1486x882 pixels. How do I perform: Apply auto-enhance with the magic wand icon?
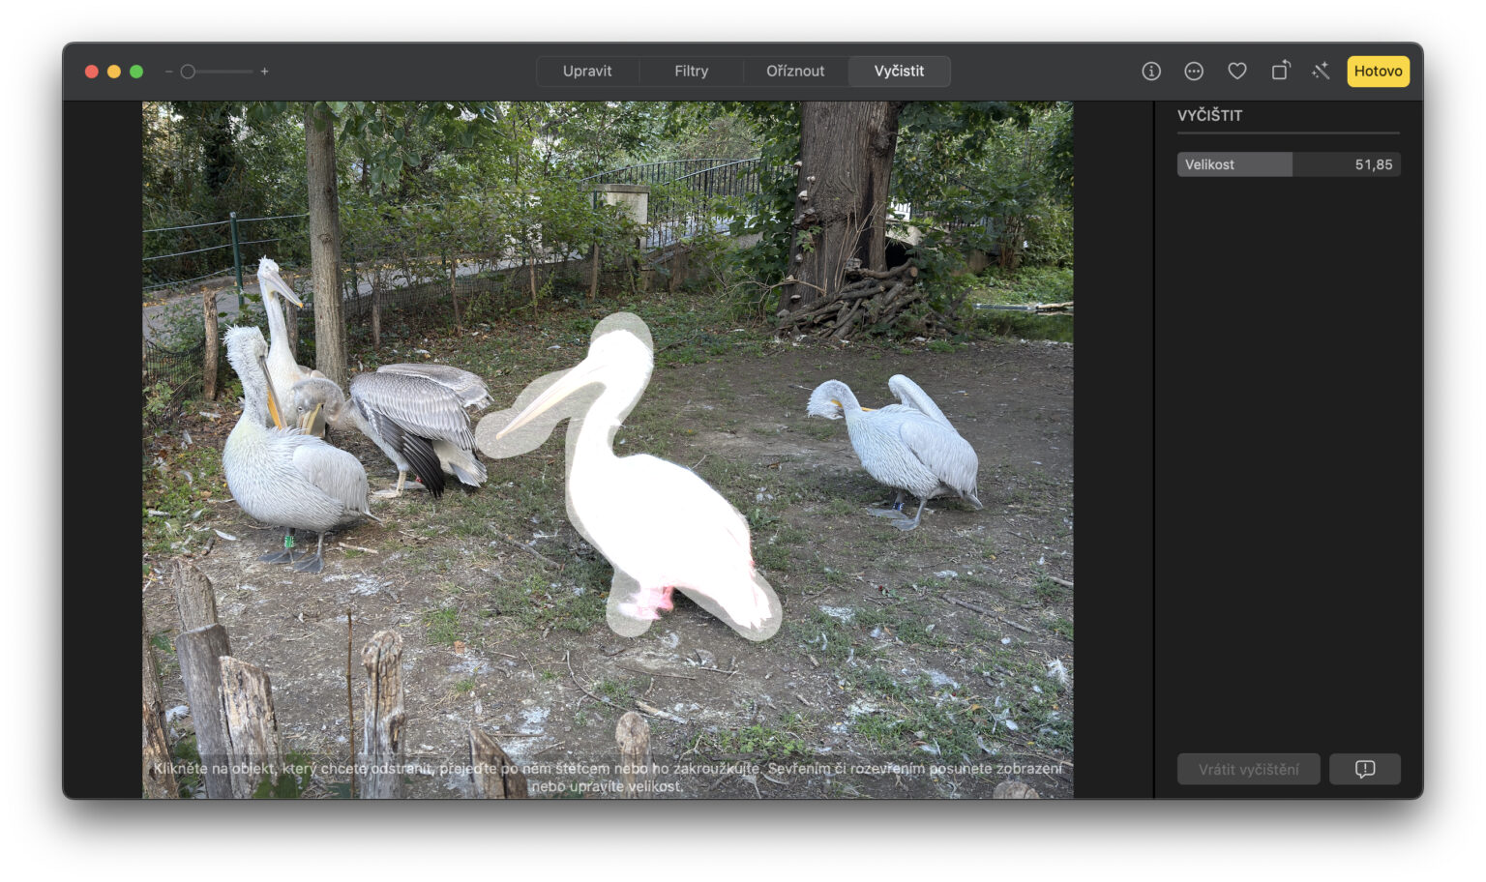[1321, 71]
